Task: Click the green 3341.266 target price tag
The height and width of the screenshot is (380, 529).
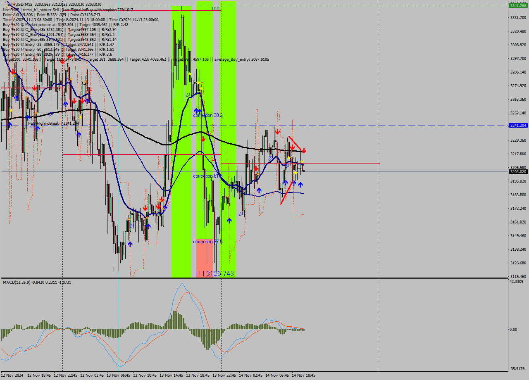Action: coord(518,5)
